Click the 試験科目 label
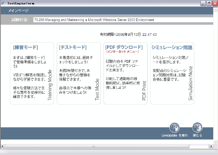Image resolution: width=218 pixels, height=155 pixels. 20,20
